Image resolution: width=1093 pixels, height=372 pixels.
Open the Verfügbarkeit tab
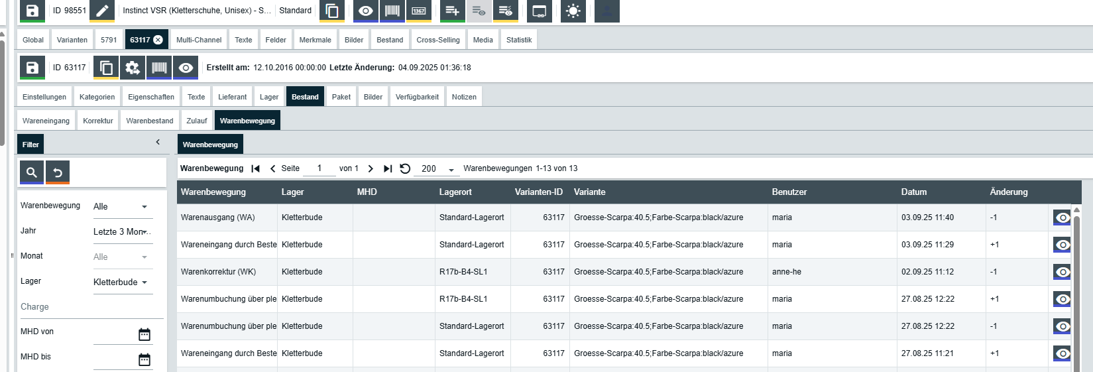tap(417, 97)
